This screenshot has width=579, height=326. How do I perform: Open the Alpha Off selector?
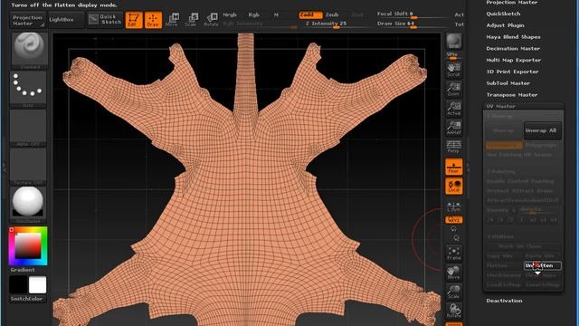(28, 128)
